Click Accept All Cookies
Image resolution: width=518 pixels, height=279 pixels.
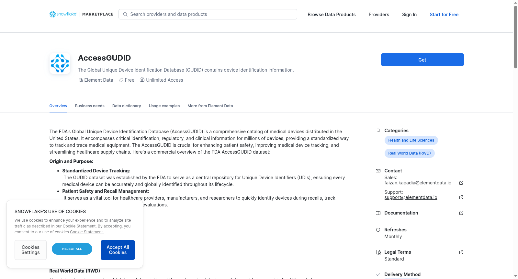118,250
